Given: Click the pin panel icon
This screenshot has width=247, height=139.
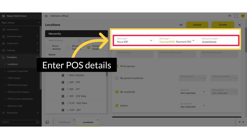Looking at the screenshot, I should [181, 25].
